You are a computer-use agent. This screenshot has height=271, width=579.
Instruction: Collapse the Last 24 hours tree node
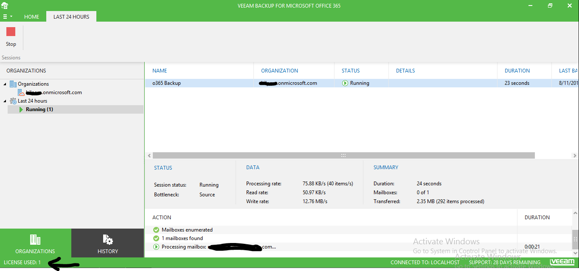(x=5, y=101)
